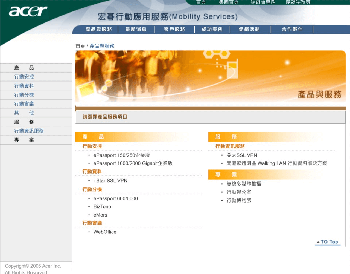Open the BizTone link
This screenshot has height=274, width=350.
pyautogui.click(x=102, y=207)
